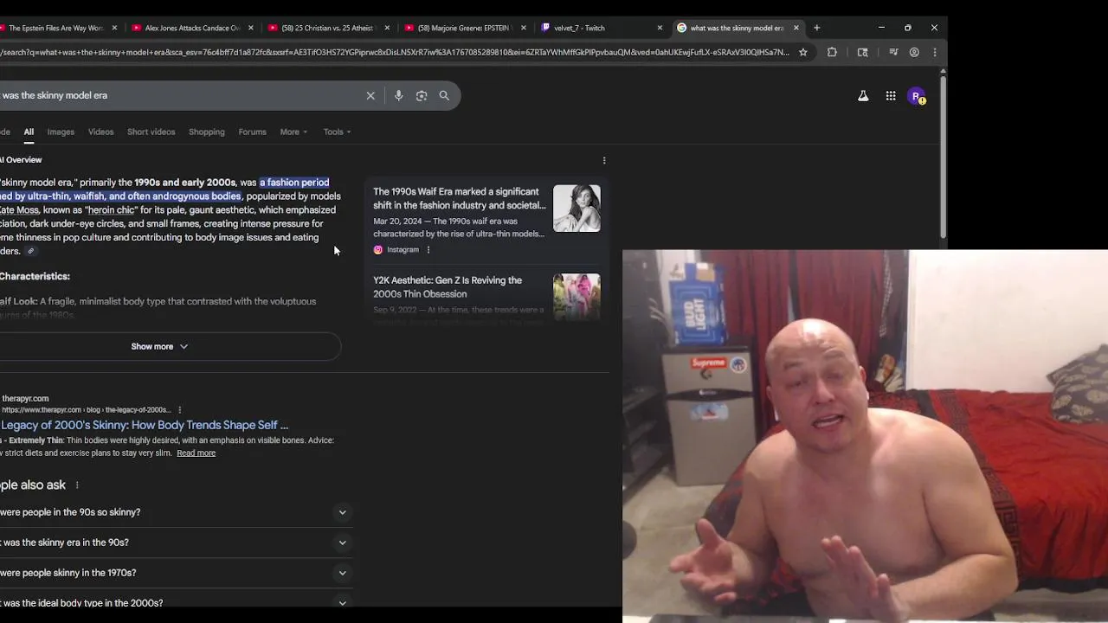The width and height of the screenshot is (1108, 623).
Task: Expand AI Overview with Show more
Action: 159,347
